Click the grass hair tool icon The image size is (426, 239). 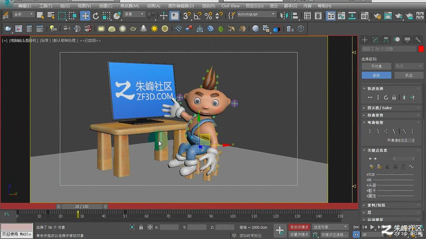221,29
